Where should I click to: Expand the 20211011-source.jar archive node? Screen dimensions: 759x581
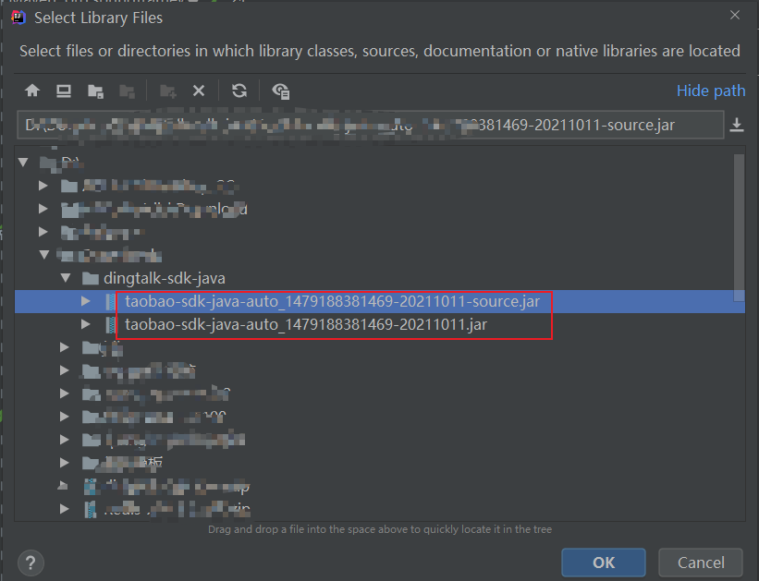[x=86, y=301]
